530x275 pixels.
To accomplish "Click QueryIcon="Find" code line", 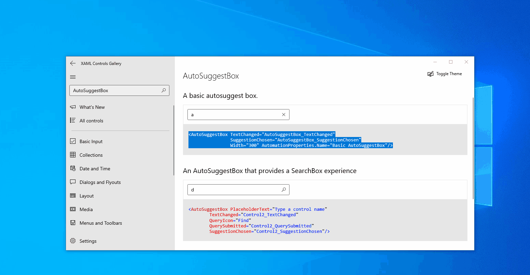I will [x=230, y=220].
